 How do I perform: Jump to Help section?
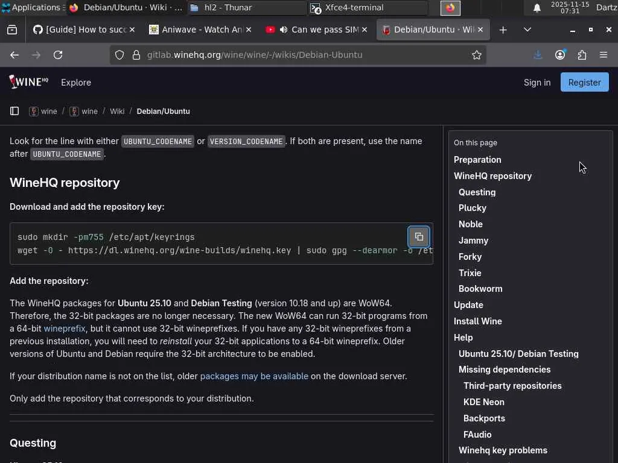coord(463,338)
